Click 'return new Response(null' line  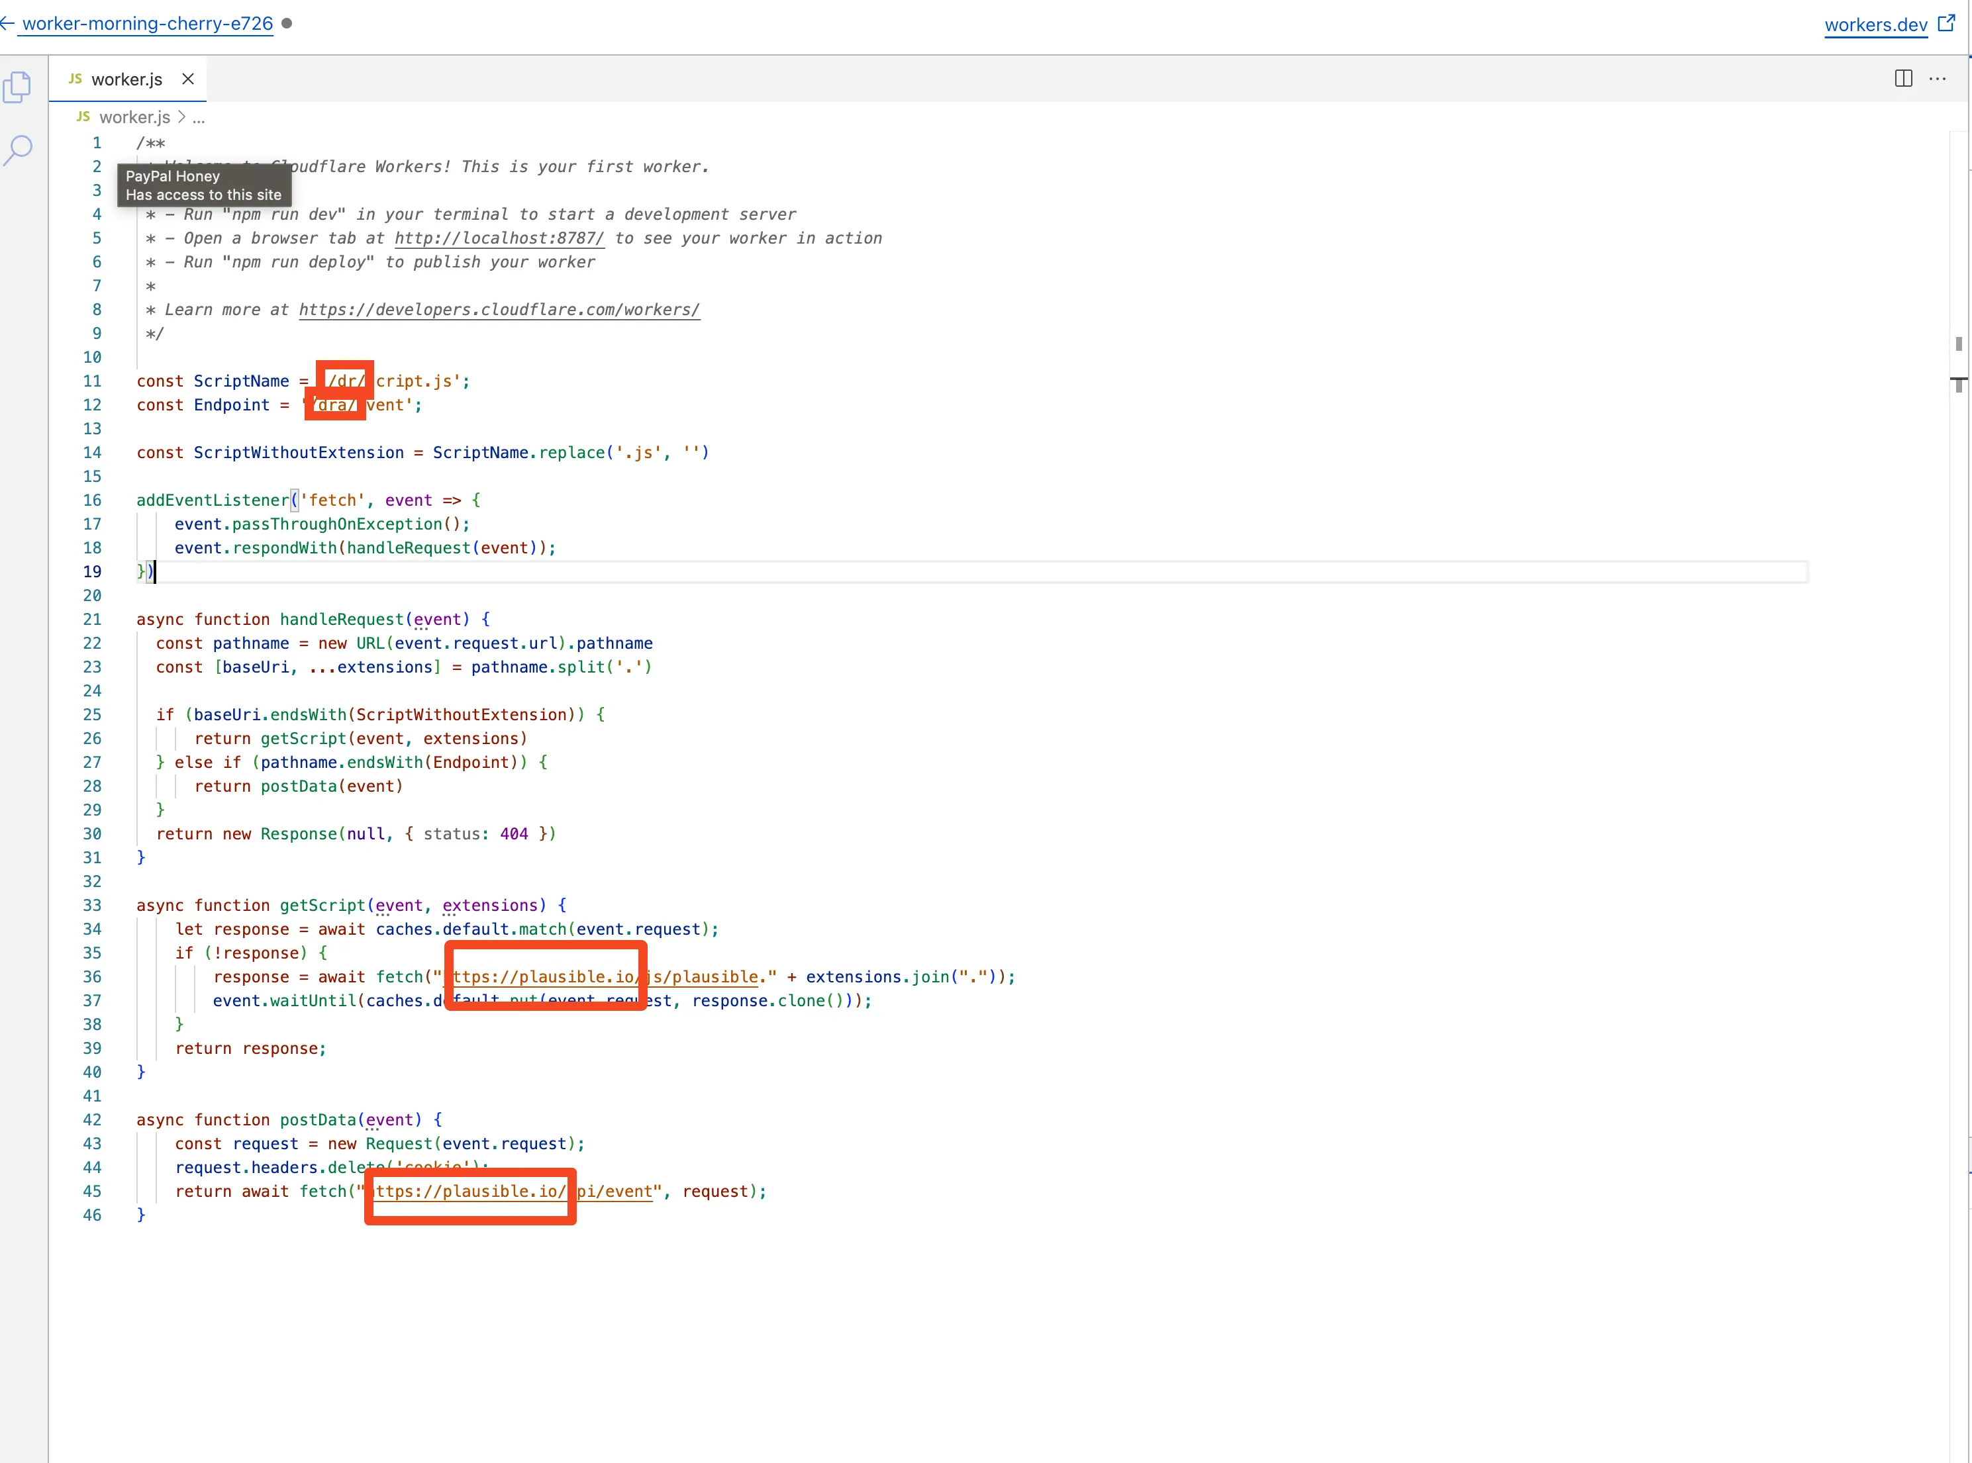click(x=356, y=834)
